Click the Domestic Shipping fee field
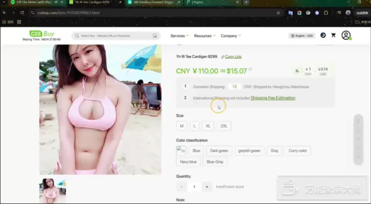Screen dimensions: 371x204 pyautogui.click(x=234, y=87)
